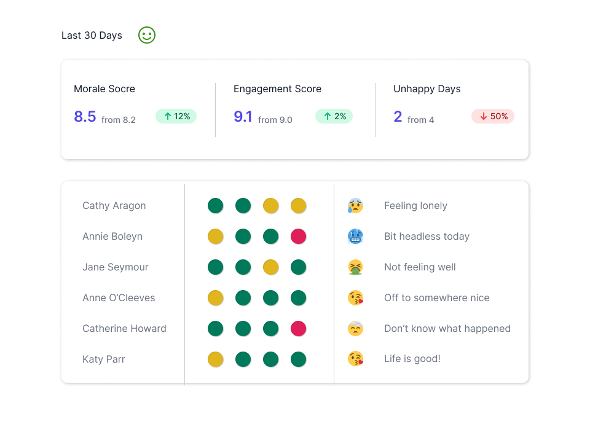The width and height of the screenshot is (590, 429).
Task: Click the 'from 9.0' text
Action: click(x=275, y=120)
